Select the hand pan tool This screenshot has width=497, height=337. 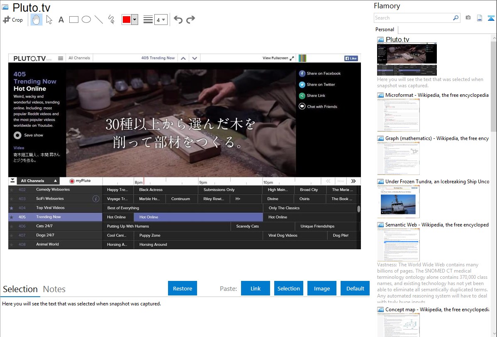coord(36,20)
